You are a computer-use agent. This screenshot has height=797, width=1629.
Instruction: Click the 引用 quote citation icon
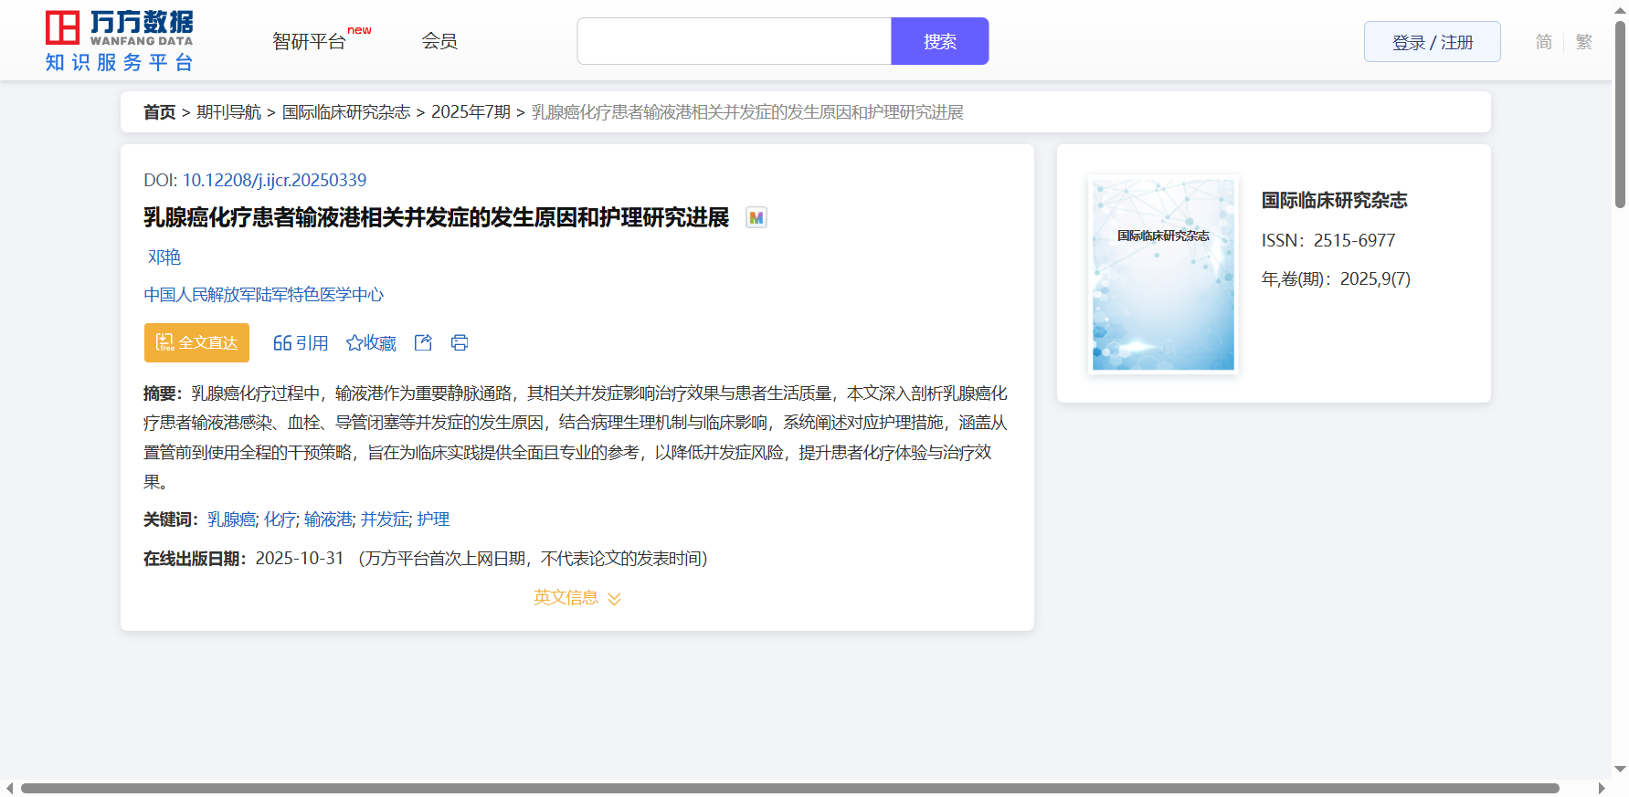coord(282,343)
